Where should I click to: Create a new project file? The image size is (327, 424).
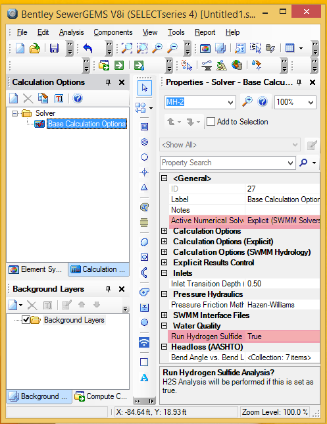tap(20, 49)
